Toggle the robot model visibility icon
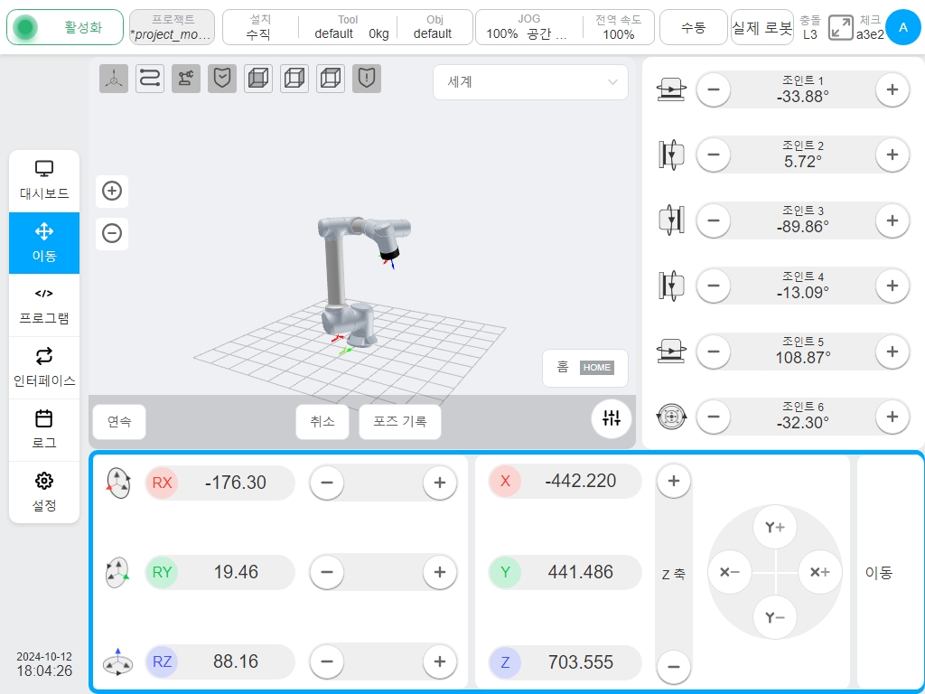 (x=186, y=79)
